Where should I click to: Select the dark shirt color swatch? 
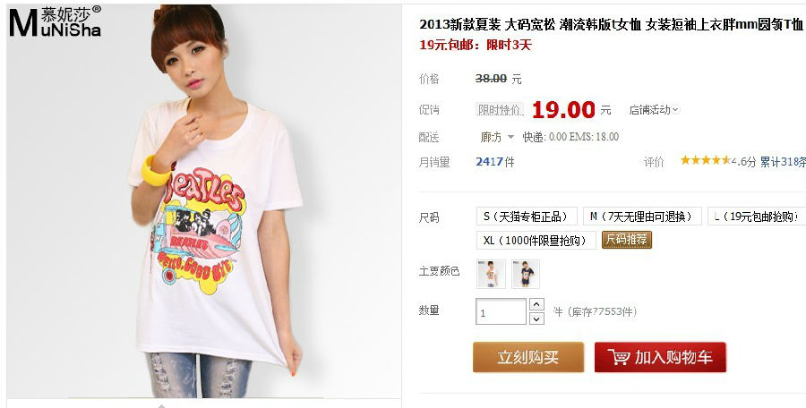pyautogui.click(x=526, y=274)
